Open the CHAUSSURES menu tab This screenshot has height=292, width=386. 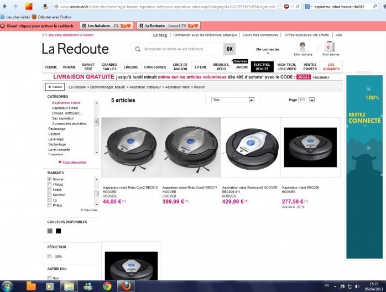pyautogui.click(x=155, y=67)
